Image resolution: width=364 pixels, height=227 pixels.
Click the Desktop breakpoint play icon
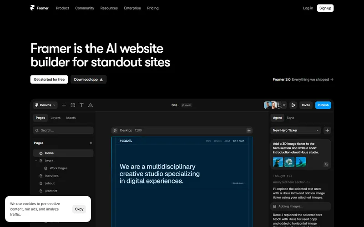(115, 130)
